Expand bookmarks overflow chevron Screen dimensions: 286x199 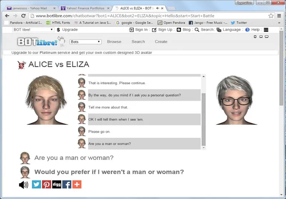(279, 23)
